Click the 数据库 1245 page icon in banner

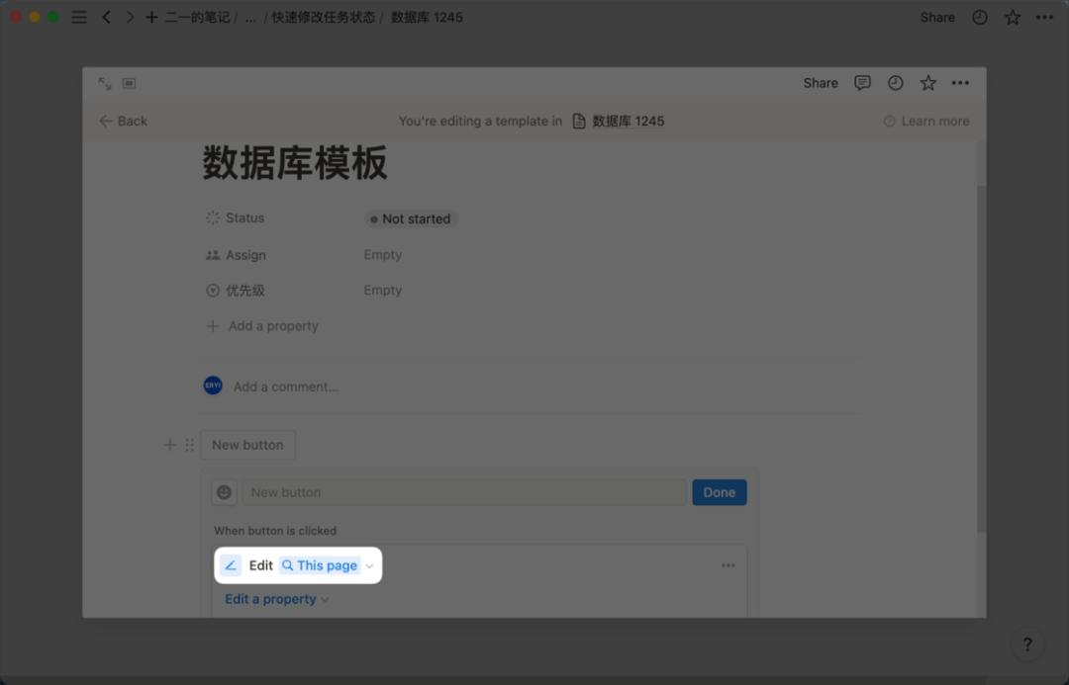pyautogui.click(x=579, y=122)
